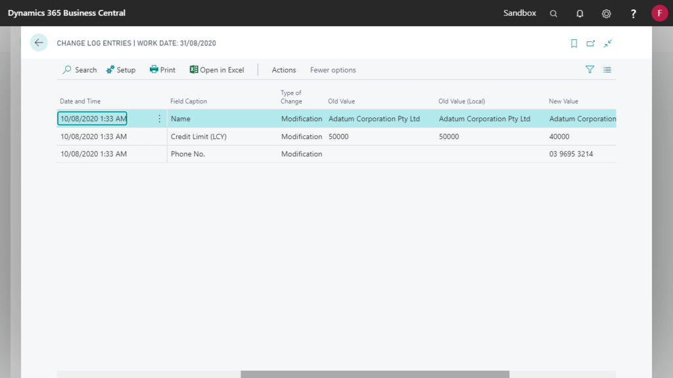Image resolution: width=673 pixels, height=378 pixels.
Task: Expand the Actions menu
Action: [283, 70]
